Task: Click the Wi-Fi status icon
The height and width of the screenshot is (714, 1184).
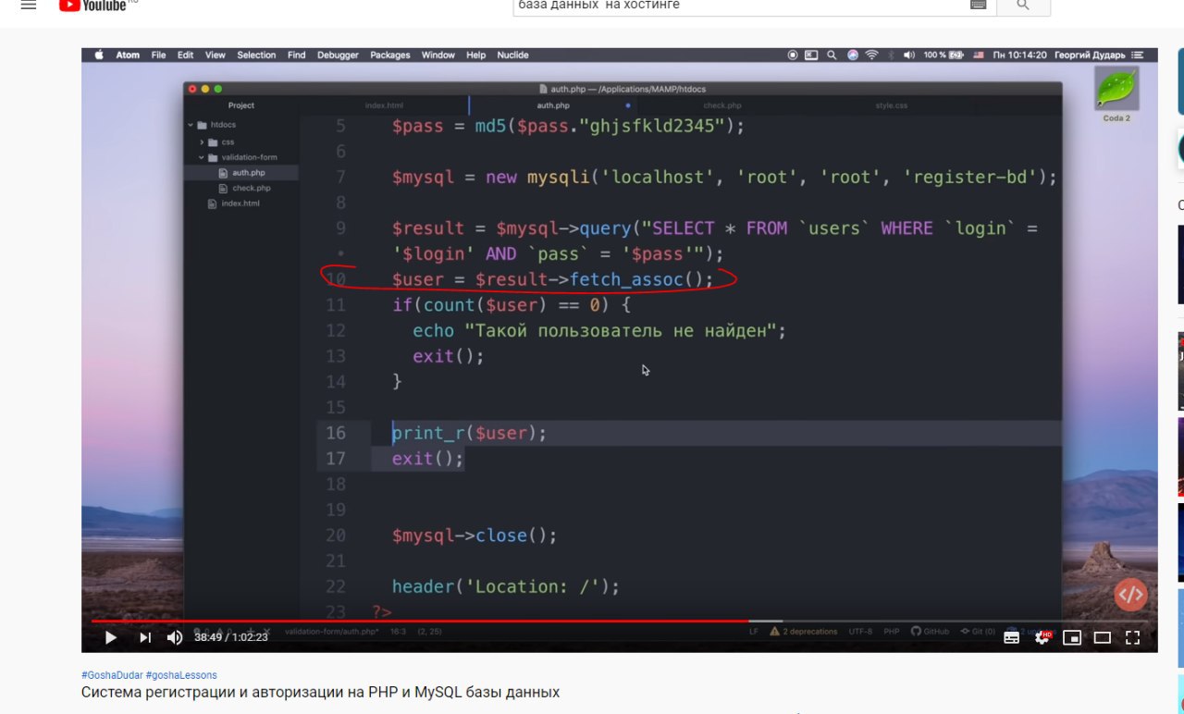Action: (871, 55)
